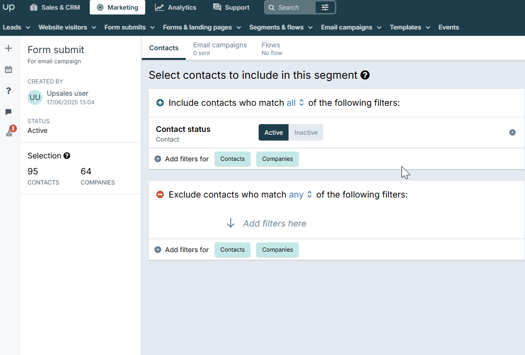The image size is (525, 355).
Task: Add Companies filter to Include section
Action: [x=277, y=159]
